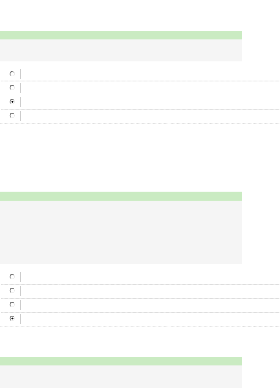Screen dimensions: 280x388
Task: Select the fourth answer radio button of the top question
Action: (12, 116)
